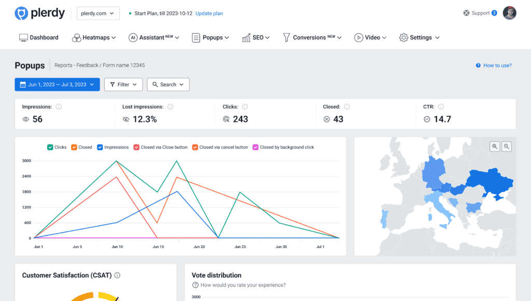Viewport: 531px width, 301px height.
Task: Click the Plerdy logo
Action: click(40, 13)
